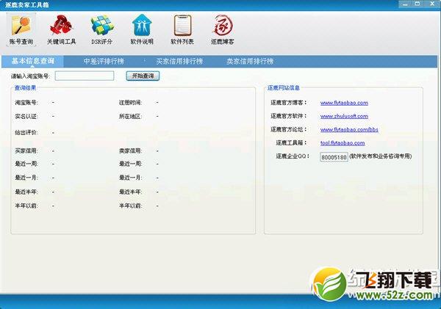Click the 买家信用 label
Image resolution: width=441 pixels, height=309 pixels.
(x=26, y=151)
